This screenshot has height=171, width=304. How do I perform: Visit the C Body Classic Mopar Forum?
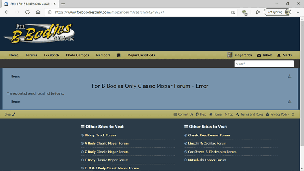coord(107,152)
